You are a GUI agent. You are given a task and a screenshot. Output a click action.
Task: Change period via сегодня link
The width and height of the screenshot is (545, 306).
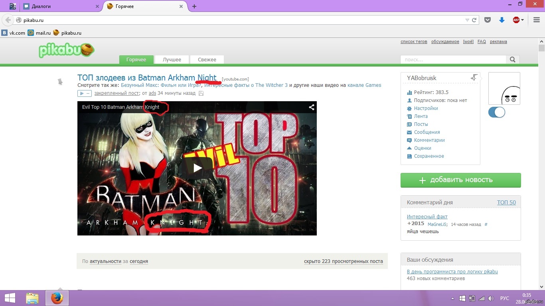coord(139,261)
